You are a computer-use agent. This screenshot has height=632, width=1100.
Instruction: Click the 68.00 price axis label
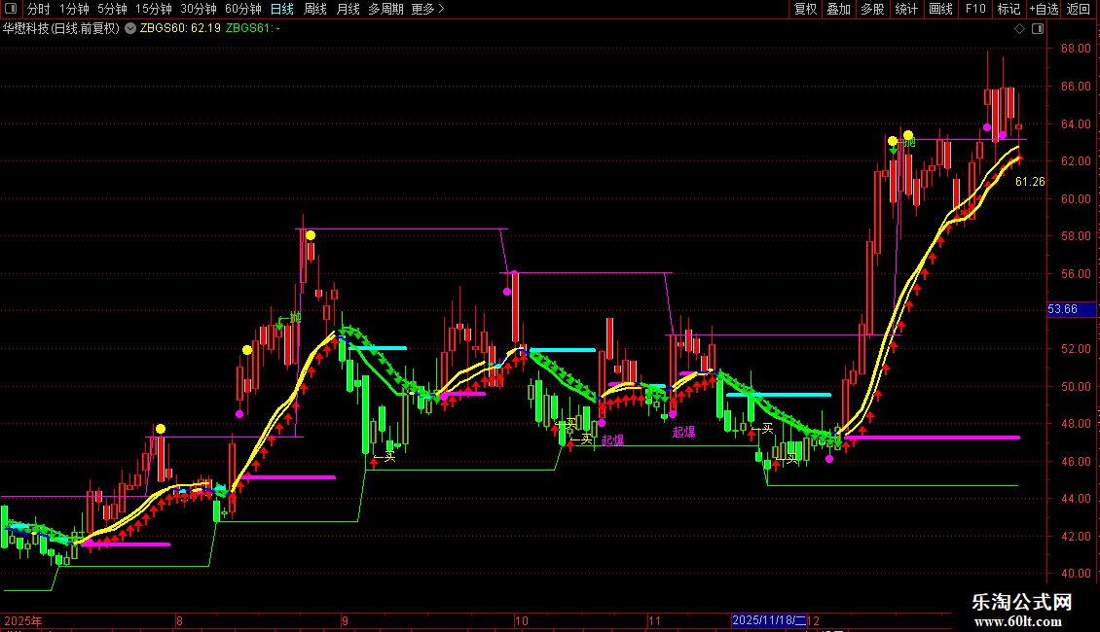pos(1076,49)
